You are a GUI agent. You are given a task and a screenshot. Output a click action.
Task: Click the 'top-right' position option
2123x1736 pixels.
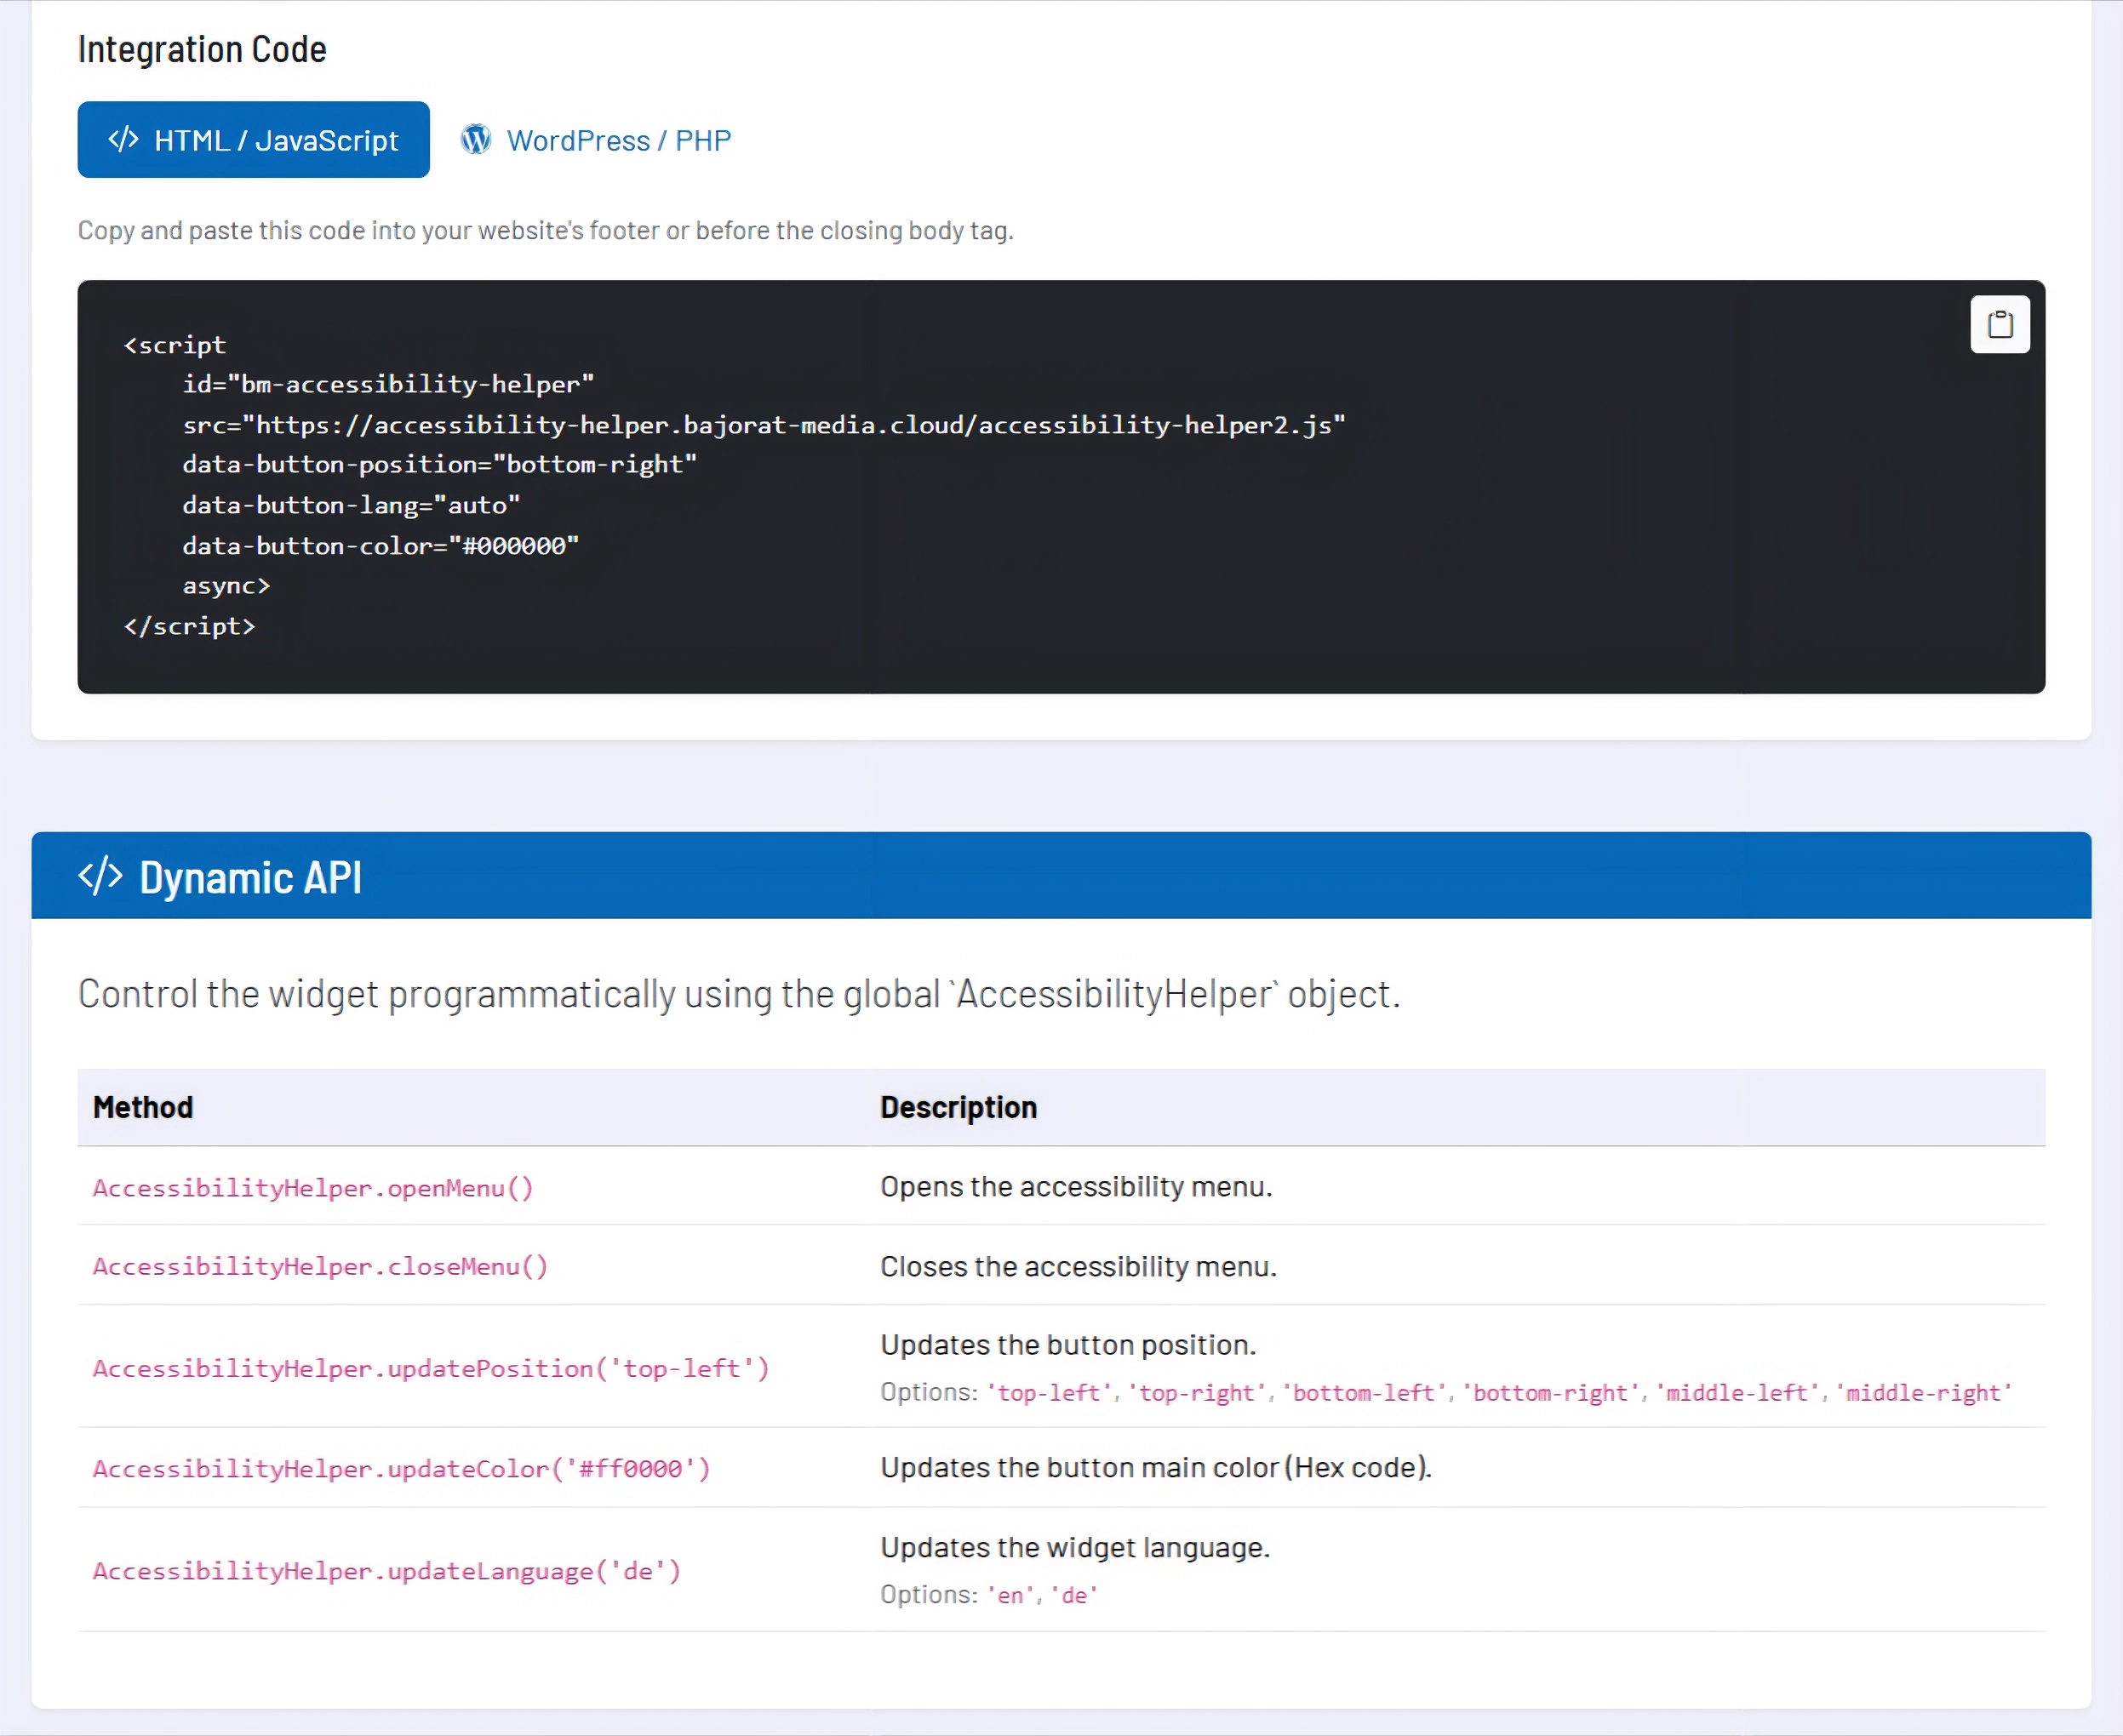tap(1198, 1393)
